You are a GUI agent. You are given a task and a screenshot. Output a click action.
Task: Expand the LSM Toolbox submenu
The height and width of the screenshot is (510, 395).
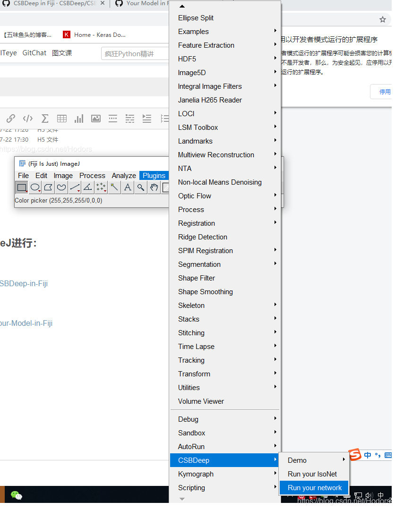pyautogui.click(x=224, y=127)
